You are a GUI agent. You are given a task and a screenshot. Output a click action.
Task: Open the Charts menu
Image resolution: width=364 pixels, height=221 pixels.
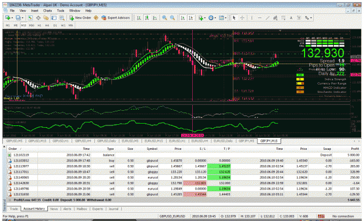[x=47, y=10]
